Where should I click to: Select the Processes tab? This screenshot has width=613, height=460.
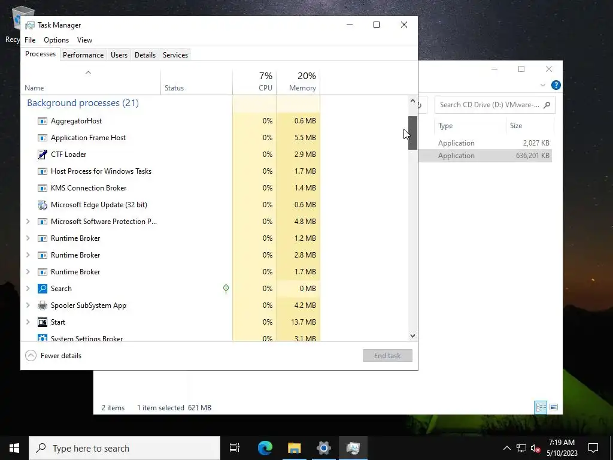(40, 54)
